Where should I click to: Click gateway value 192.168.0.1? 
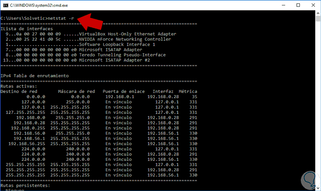pyautogui.click(x=120, y=97)
